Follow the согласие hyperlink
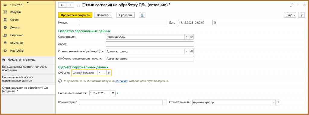The width and height of the screenshot is (309, 115). click(x=121, y=81)
